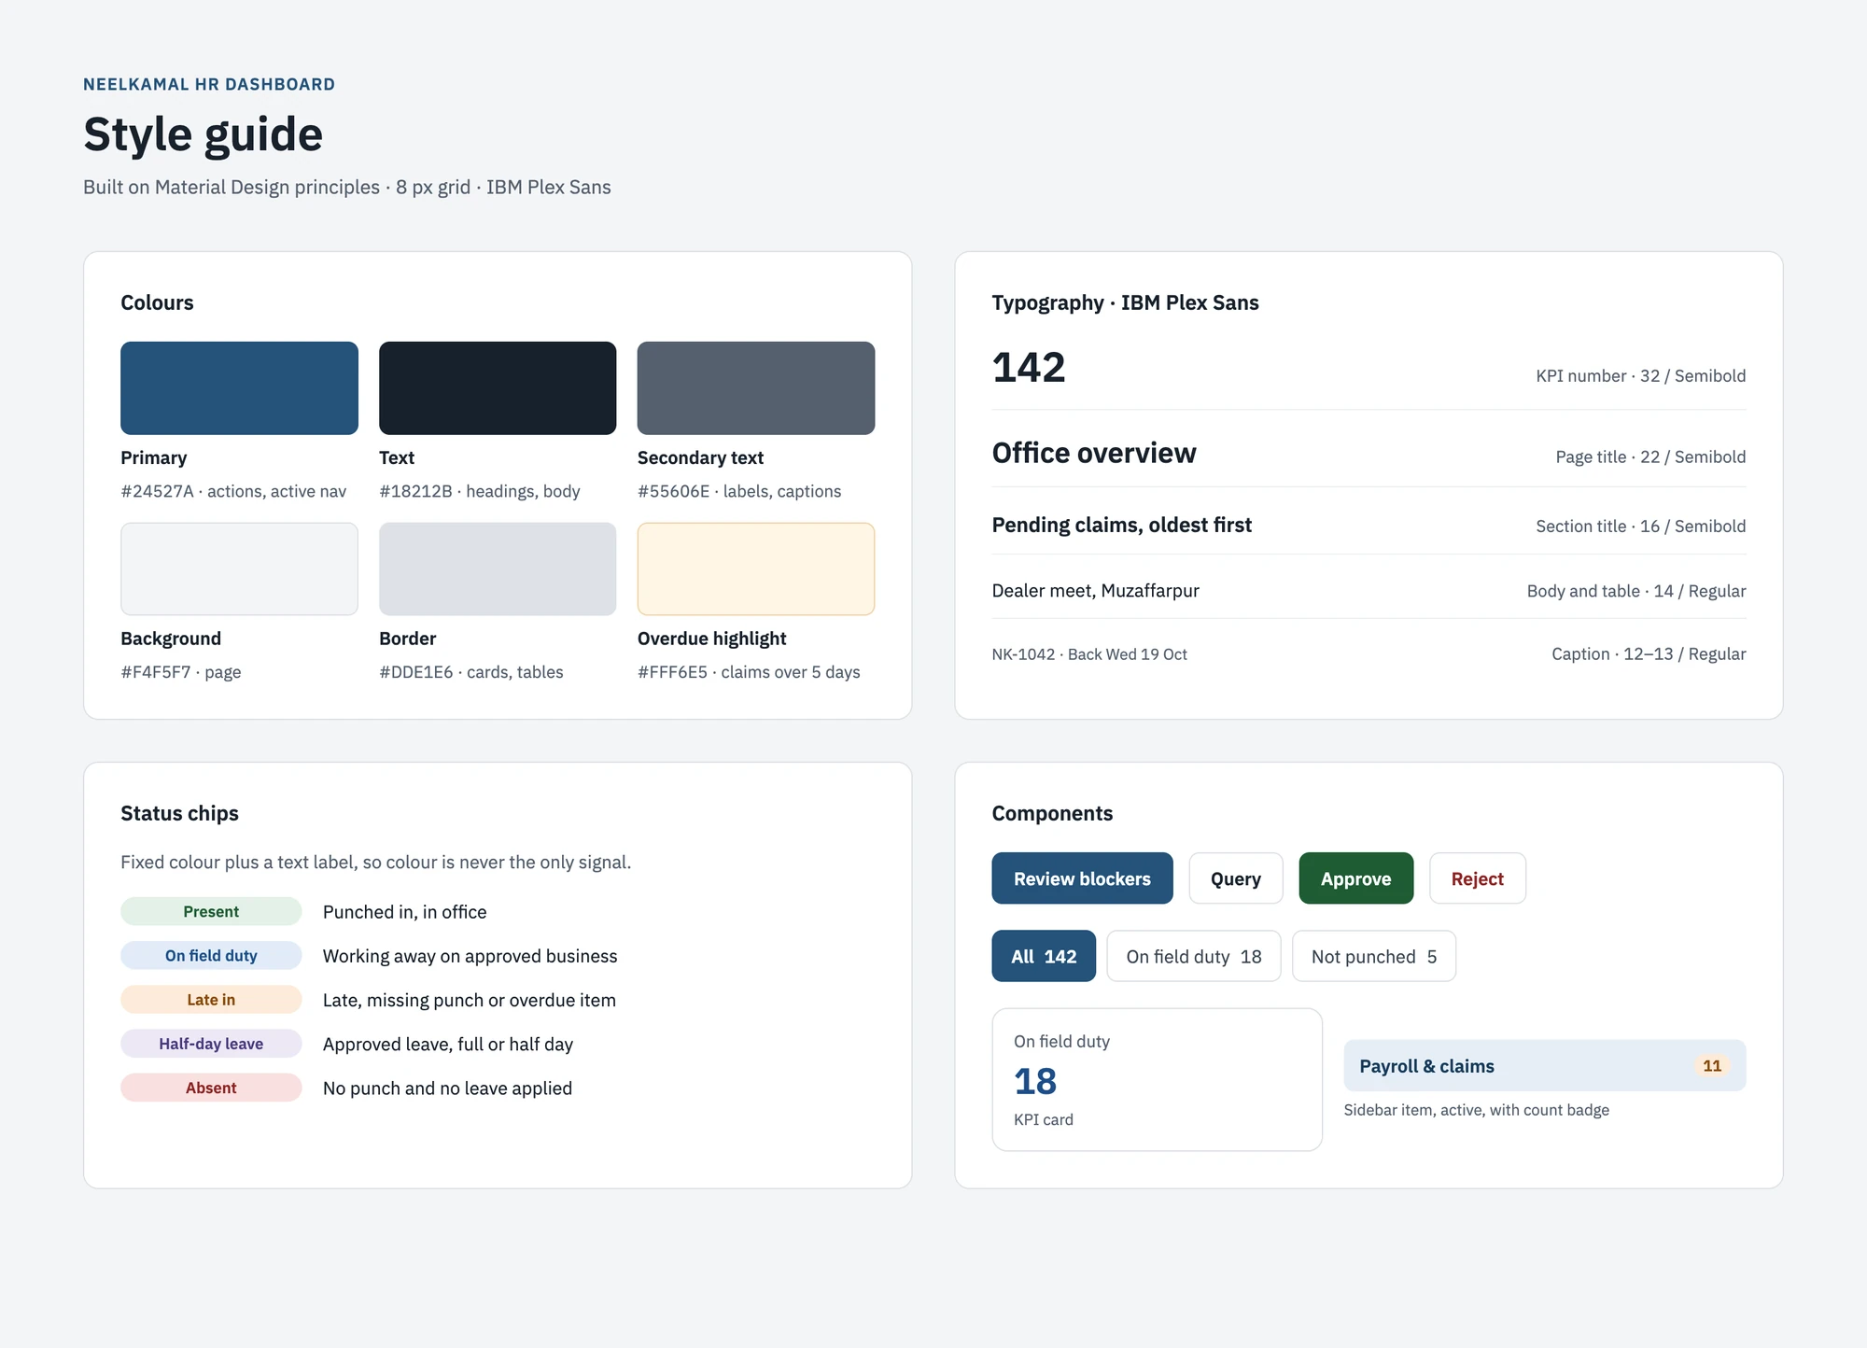Click the Reject button

coord(1478,878)
